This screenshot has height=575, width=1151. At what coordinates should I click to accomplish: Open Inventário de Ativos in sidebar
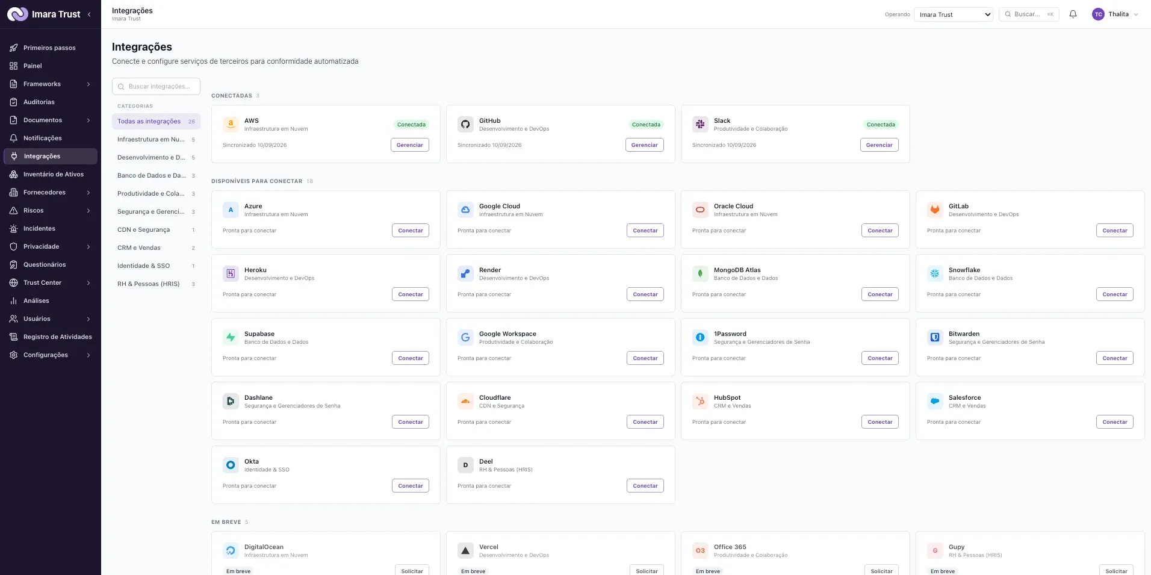pyautogui.click(x=51, y=175)
